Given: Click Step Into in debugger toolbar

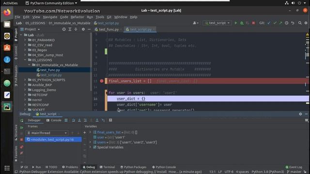Looking at the screenshot, I should point(79,120).
